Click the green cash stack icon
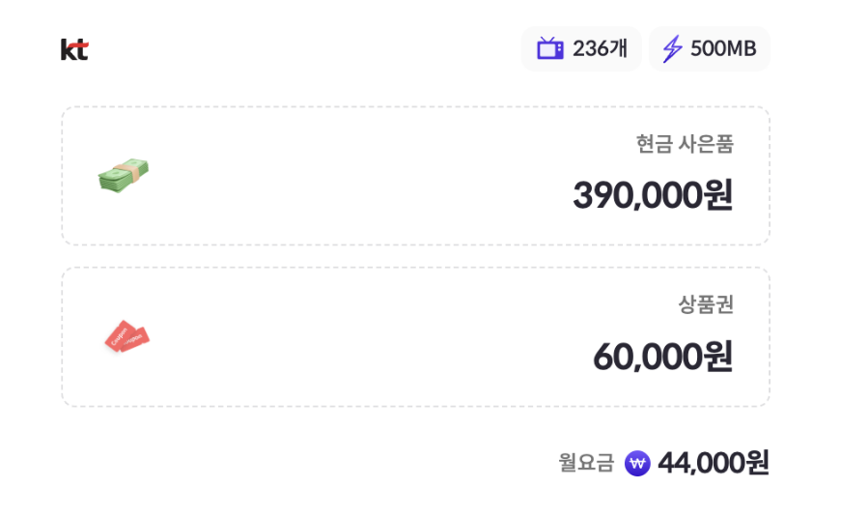Image resolution: width=841 pixels, height=517 pixels. [x=124, y=176]
